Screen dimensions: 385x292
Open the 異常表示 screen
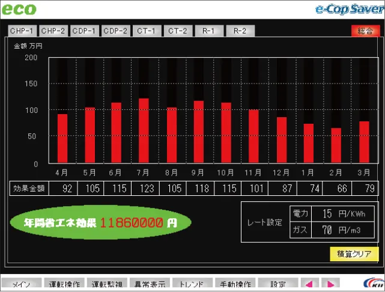150,284
